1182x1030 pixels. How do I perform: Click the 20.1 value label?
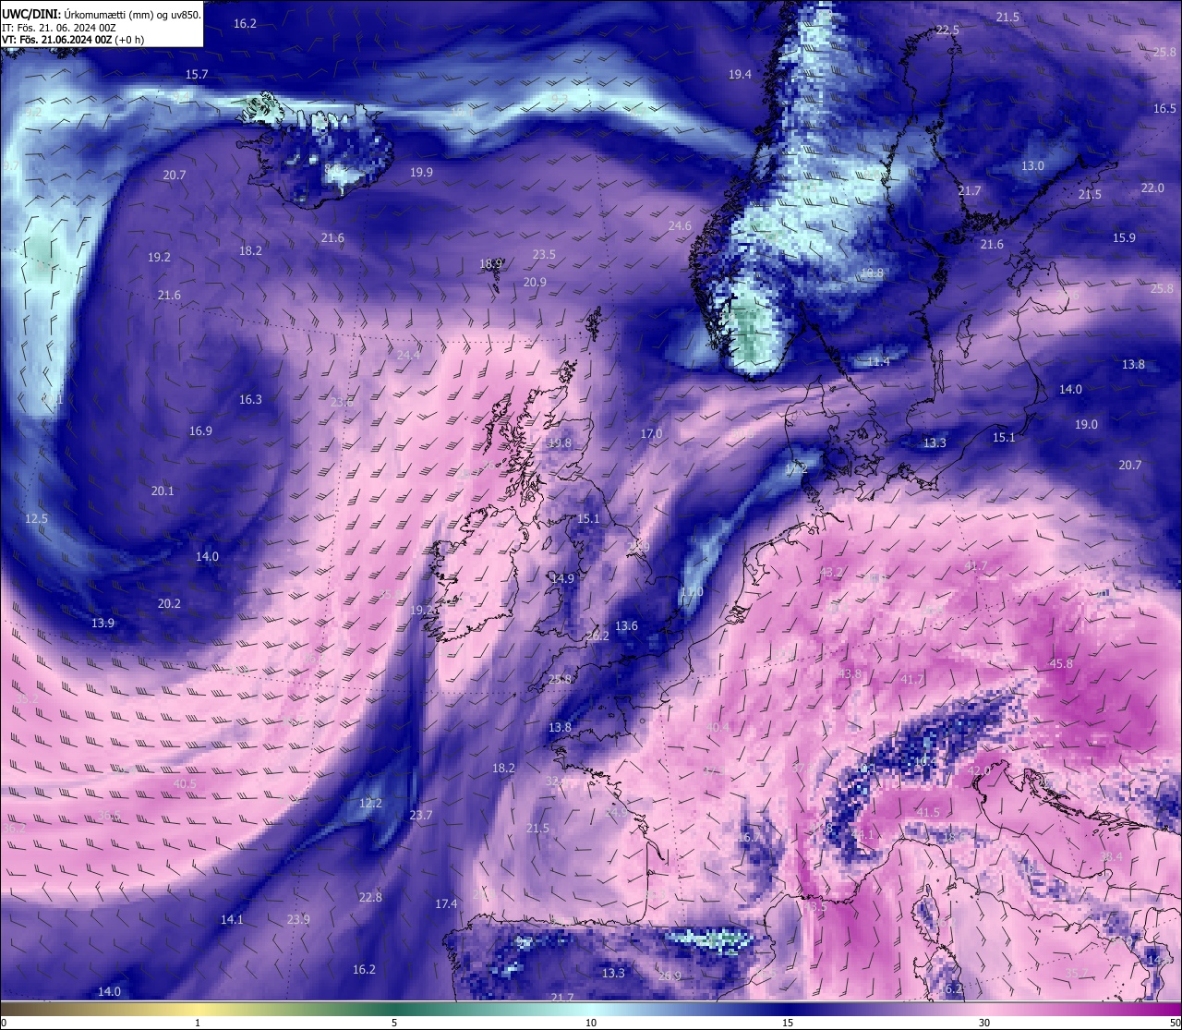click(163, 491)
